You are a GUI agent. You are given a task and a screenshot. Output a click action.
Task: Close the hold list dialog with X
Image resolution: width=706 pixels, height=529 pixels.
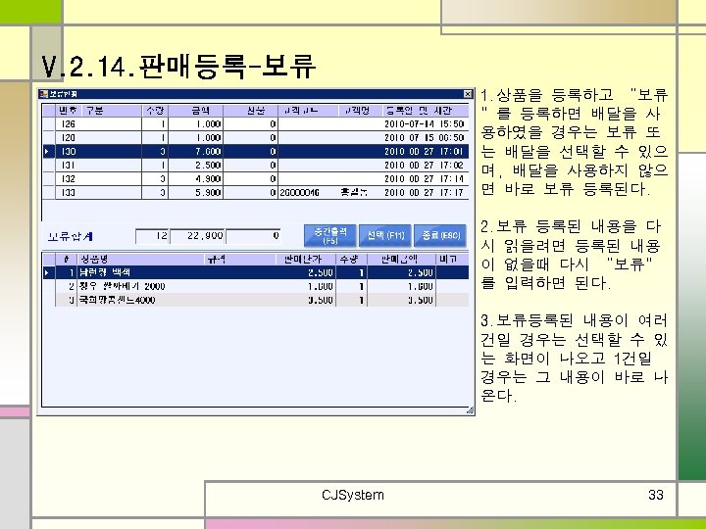coord(468,94)
